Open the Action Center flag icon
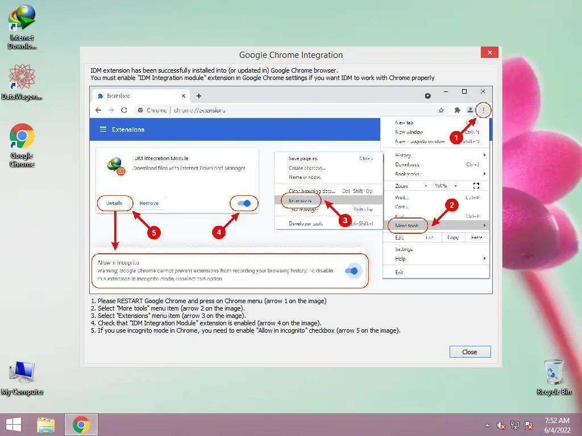This screenshot has width=582, height=436. pyautogui.click(x=529, y=425)
